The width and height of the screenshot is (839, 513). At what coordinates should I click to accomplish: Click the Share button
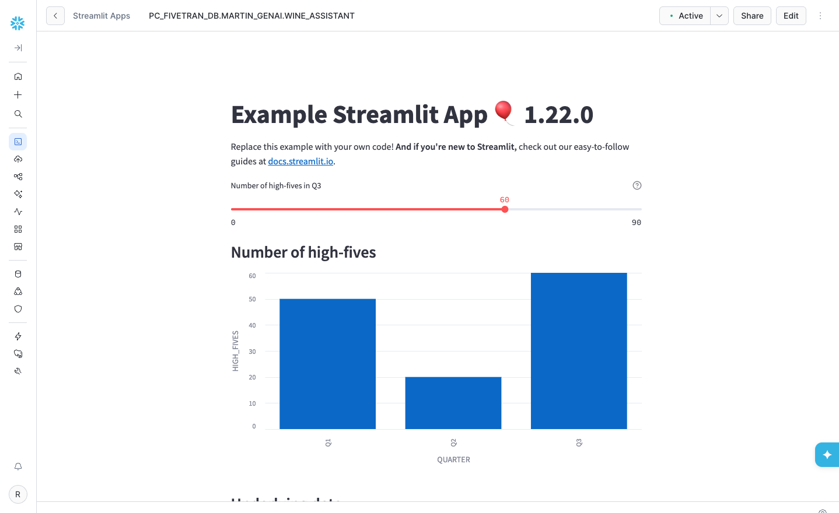752,16
